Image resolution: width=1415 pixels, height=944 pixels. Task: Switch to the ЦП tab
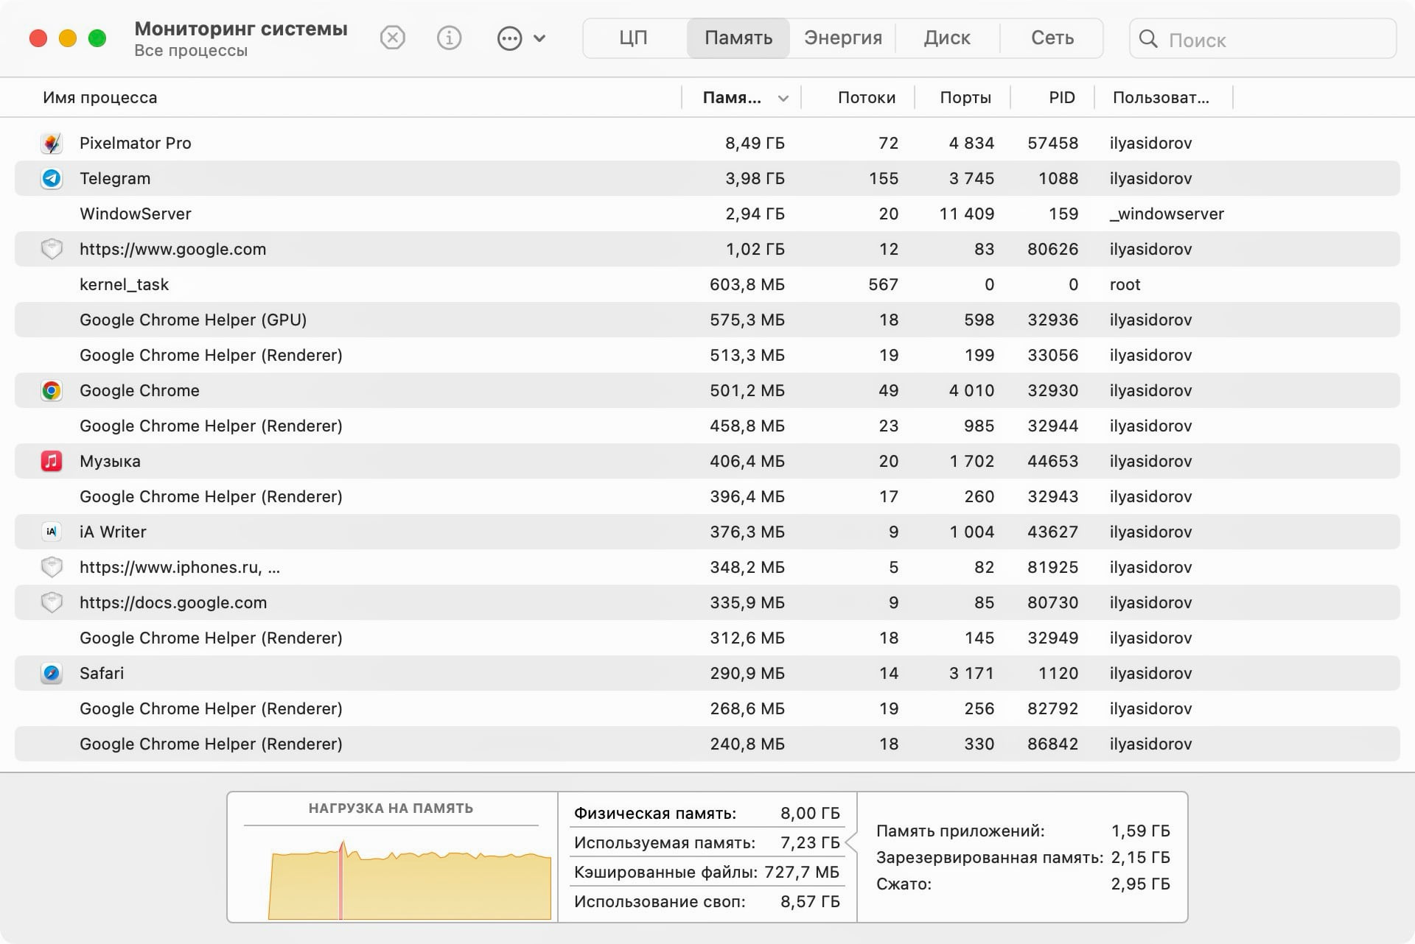(633, 38)
